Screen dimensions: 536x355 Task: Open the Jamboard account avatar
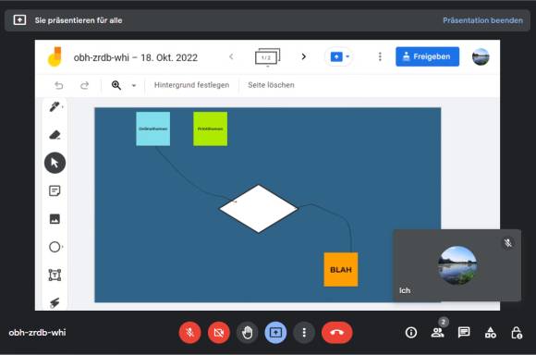click(x=481, y=56)
